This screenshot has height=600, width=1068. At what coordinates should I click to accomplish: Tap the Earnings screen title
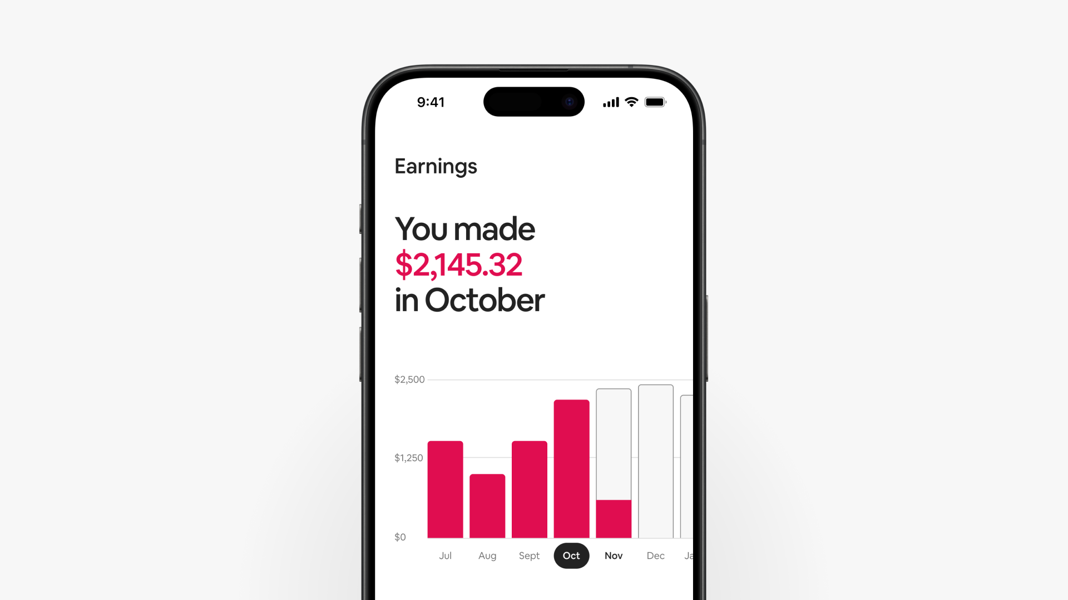(x=436, y=166)
